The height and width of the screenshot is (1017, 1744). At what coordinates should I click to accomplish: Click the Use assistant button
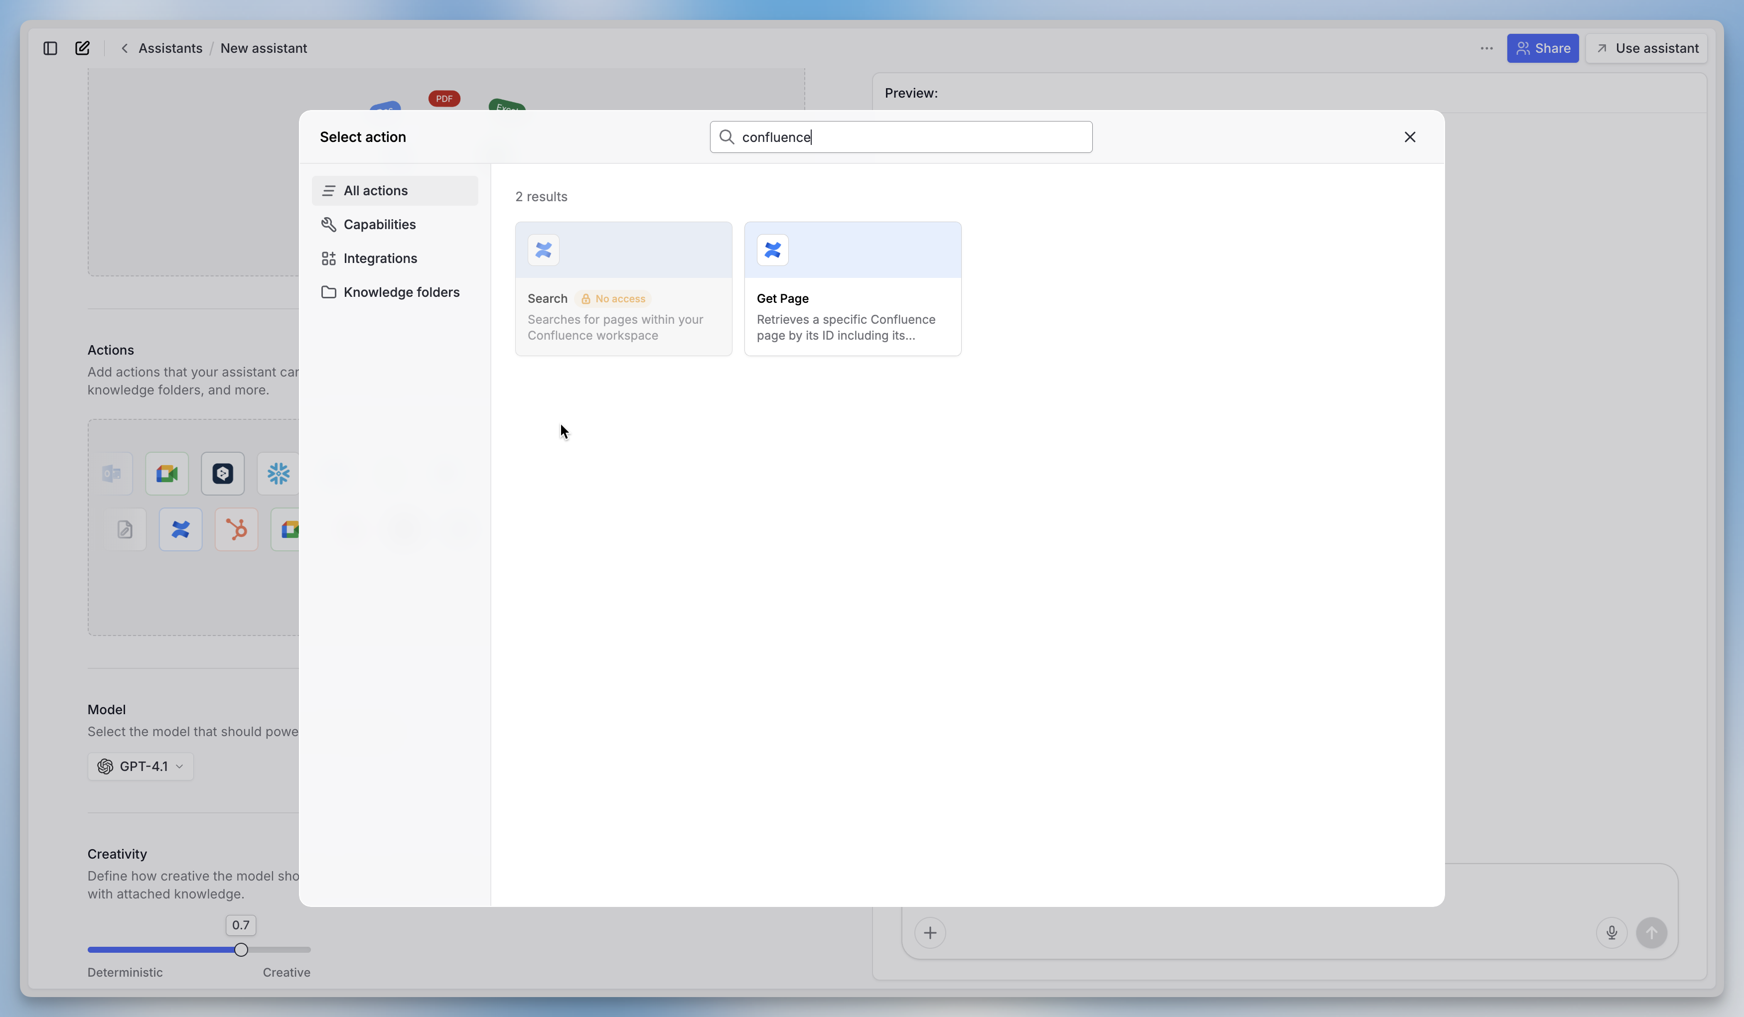click(1646, 48)
